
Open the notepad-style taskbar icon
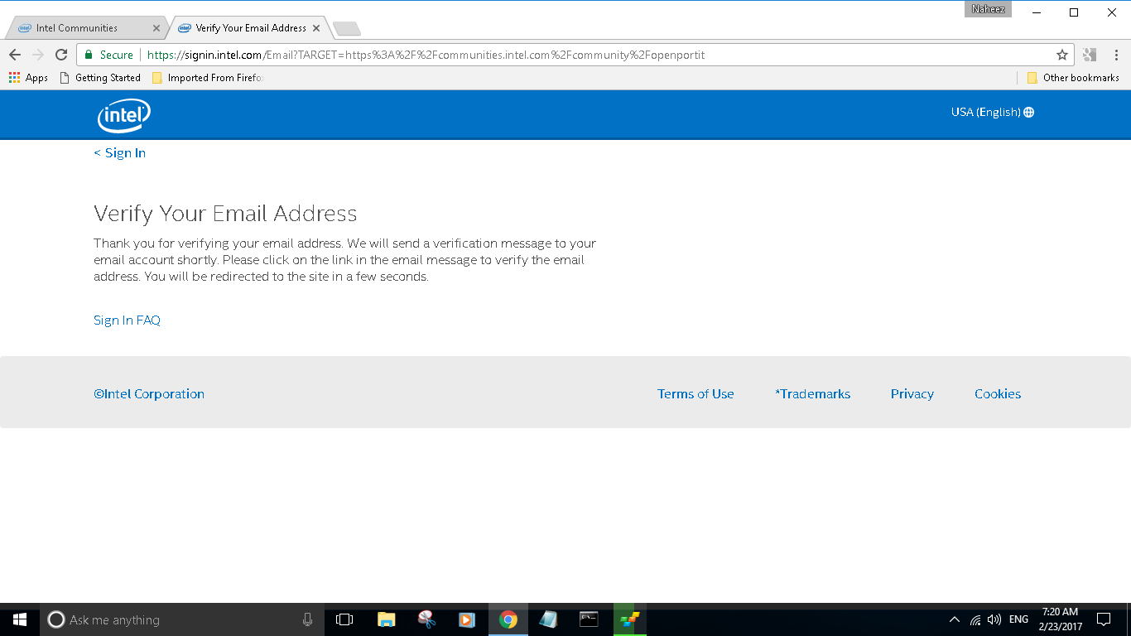548,619
